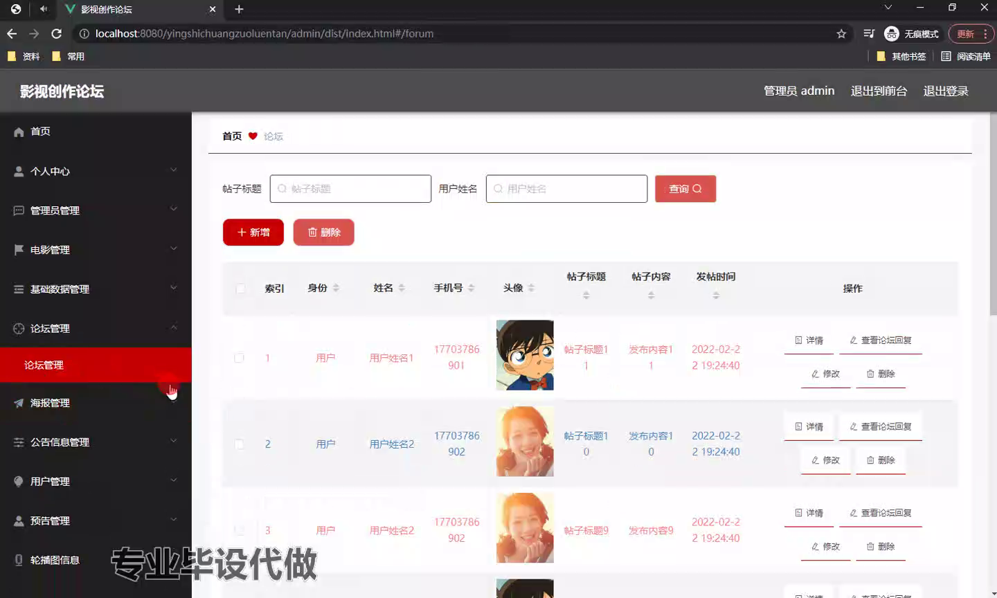The image size is (997, 598).
Task: Select the 论坛管理 submenu item
Action: point(96,365)
